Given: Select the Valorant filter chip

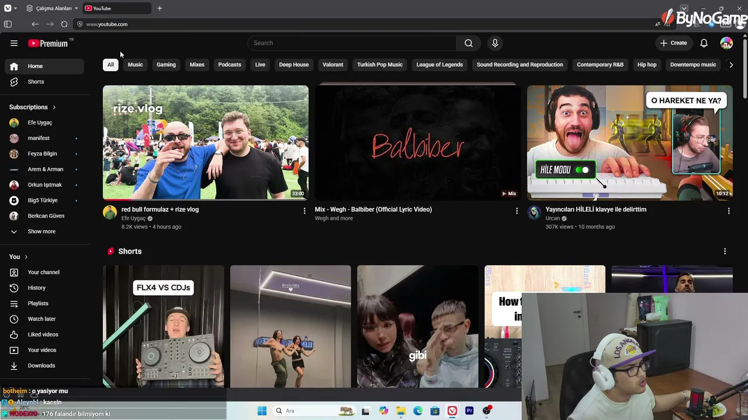Looking at the screenshot, I should click(333, 65).
